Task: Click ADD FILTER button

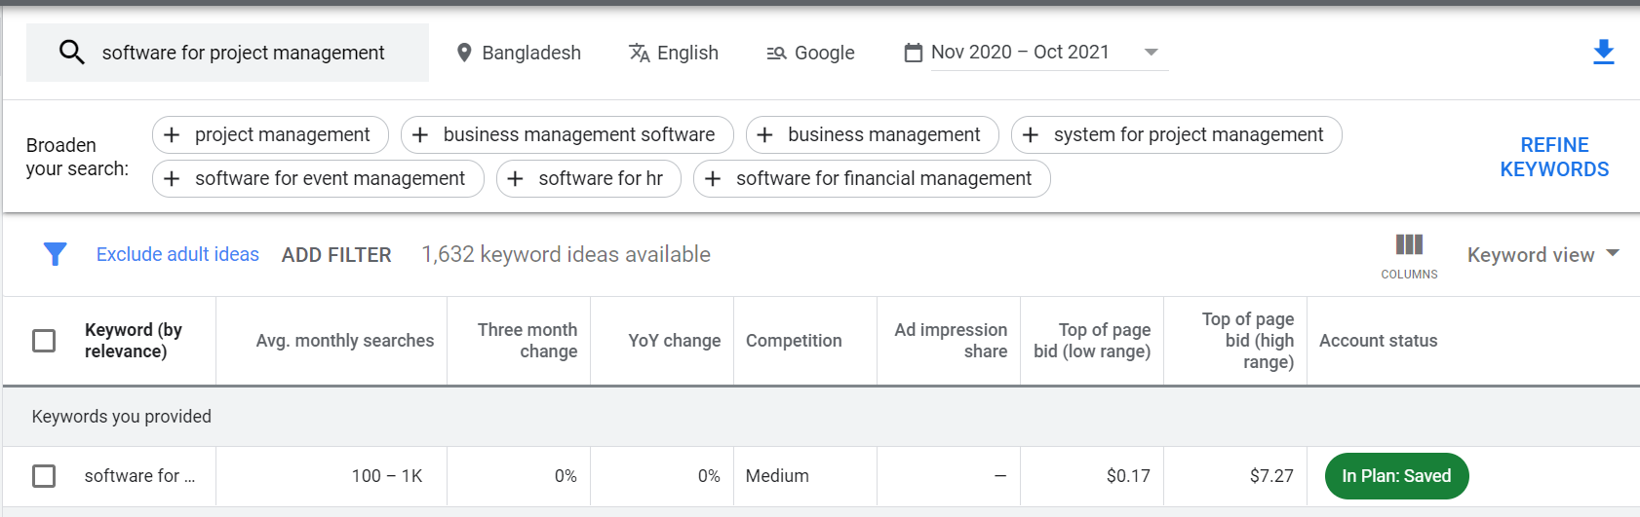Action: [336, 255]
